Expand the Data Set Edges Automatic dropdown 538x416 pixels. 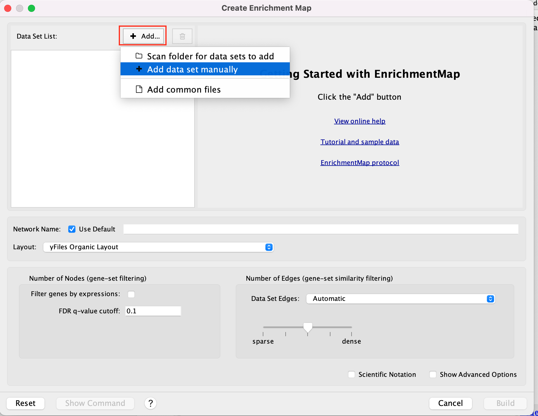pyautogui.click(x=400, y=299)
